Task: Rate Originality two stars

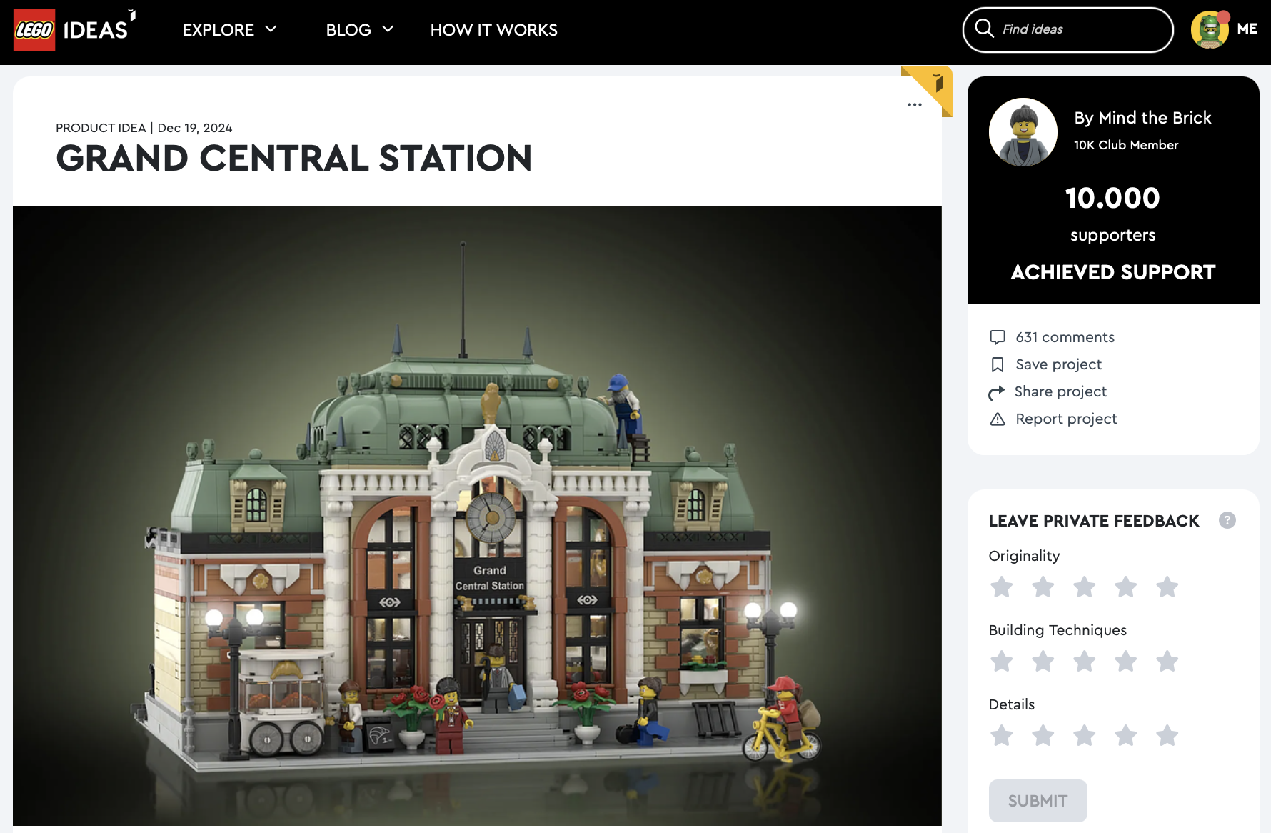Action: tap(1043, 587)
